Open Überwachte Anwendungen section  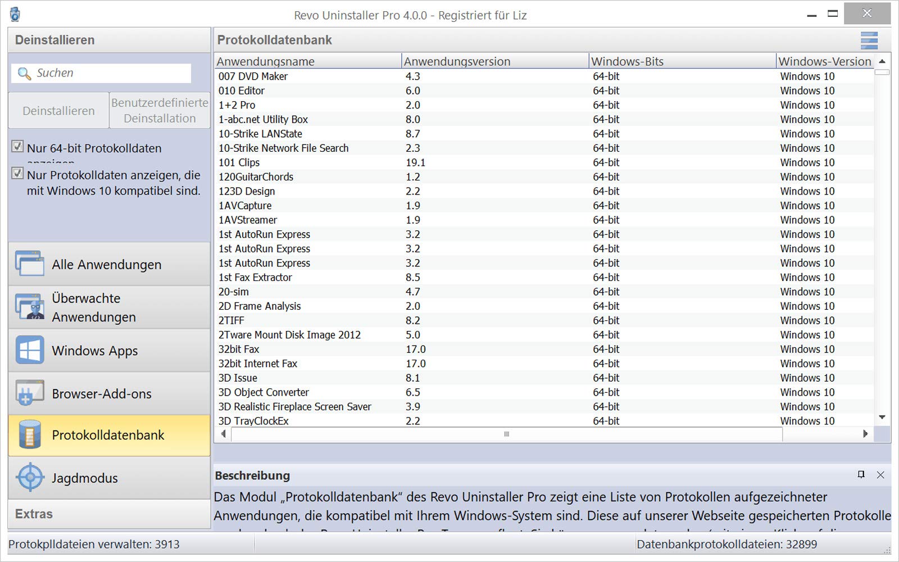coord(109,307)
